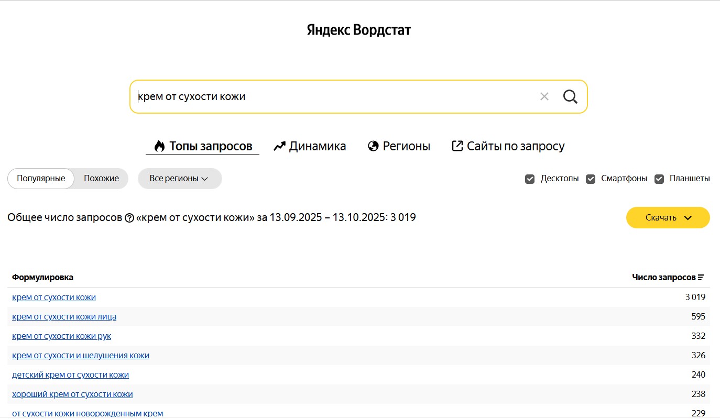The width and height of the screenshot is (720, 419).
Task: Toggle off the Планшеты checkbox
Action: 659,179
